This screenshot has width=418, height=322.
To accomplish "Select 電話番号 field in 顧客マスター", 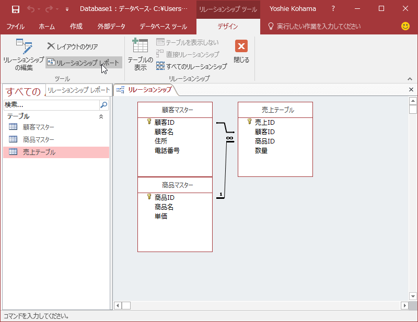I will [x=167, y=150].
